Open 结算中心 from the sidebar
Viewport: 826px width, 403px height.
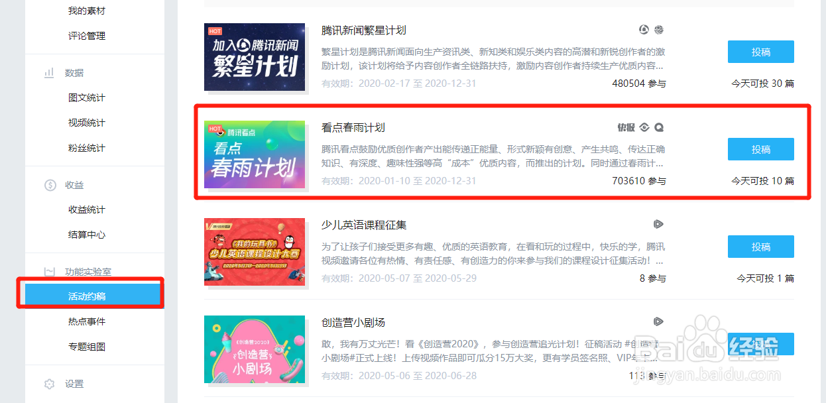click(87, 235)
